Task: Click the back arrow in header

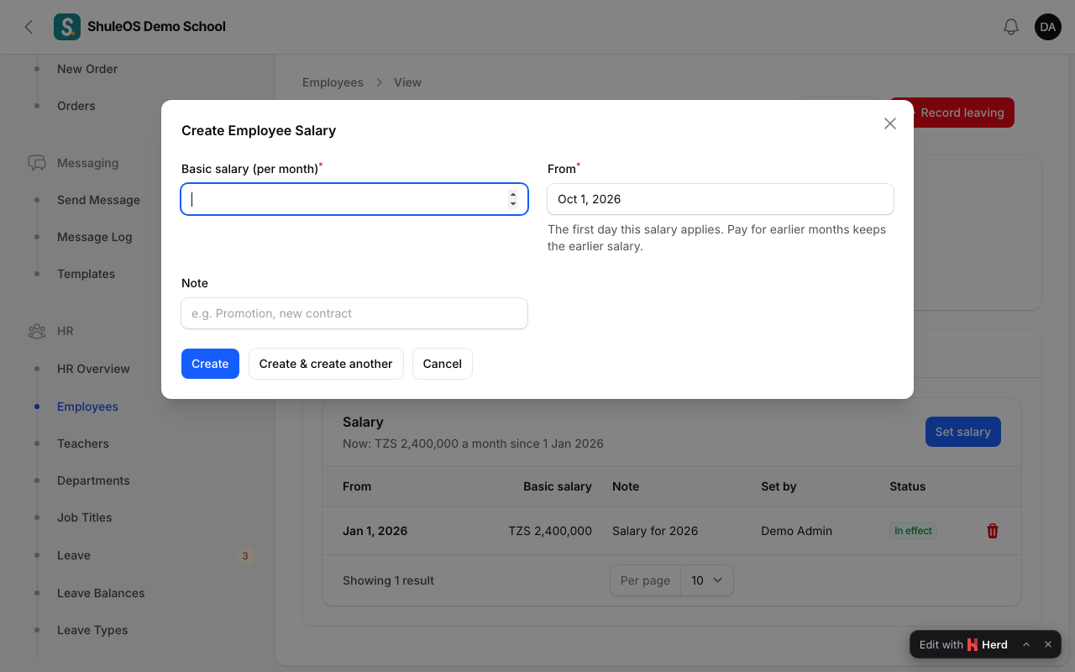Action: point(29,27)
